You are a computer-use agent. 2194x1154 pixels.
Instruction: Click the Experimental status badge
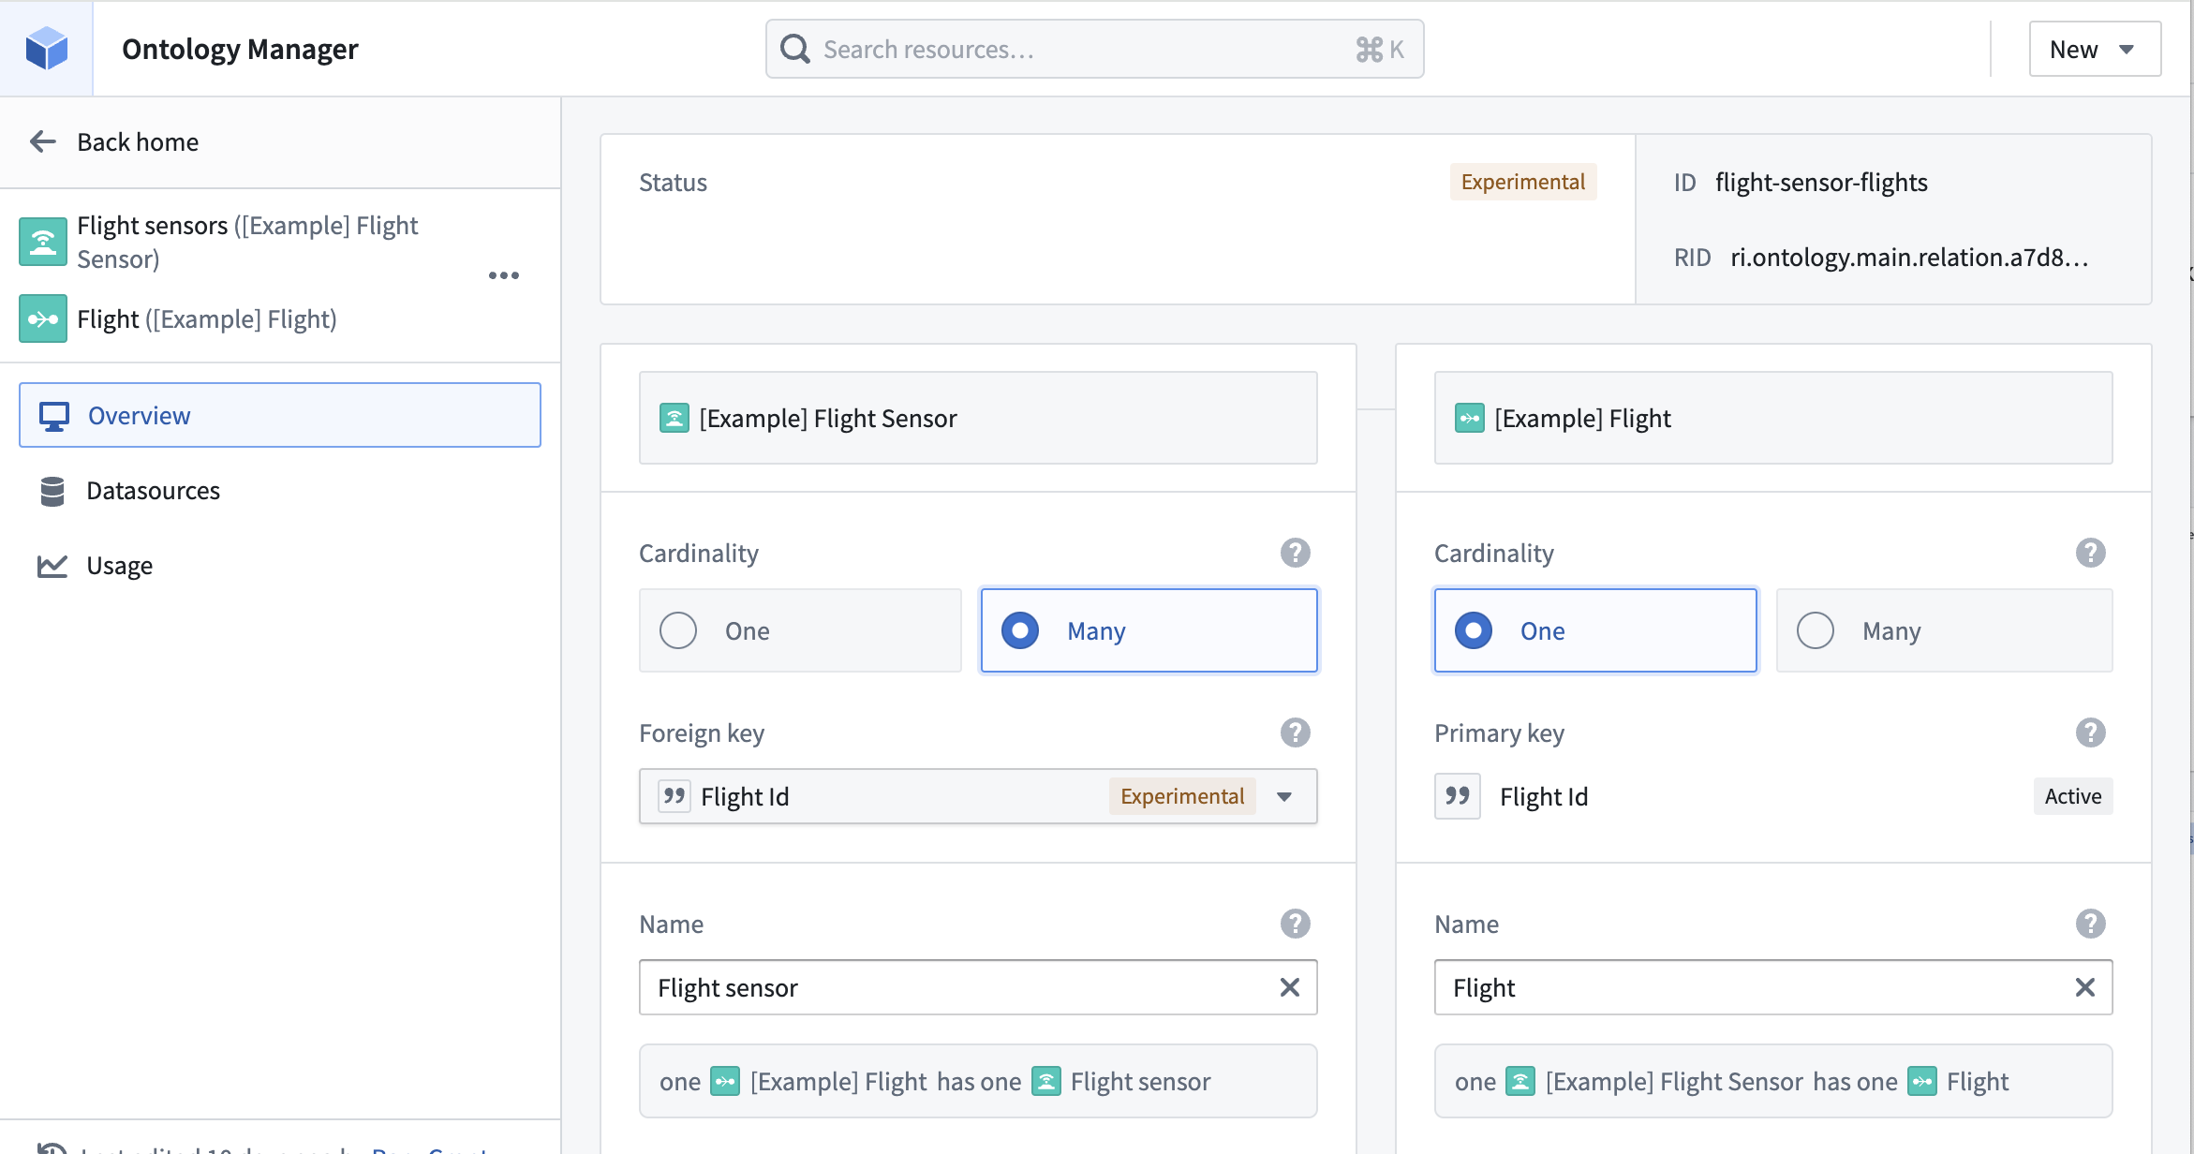click(x=1523, y=182)
